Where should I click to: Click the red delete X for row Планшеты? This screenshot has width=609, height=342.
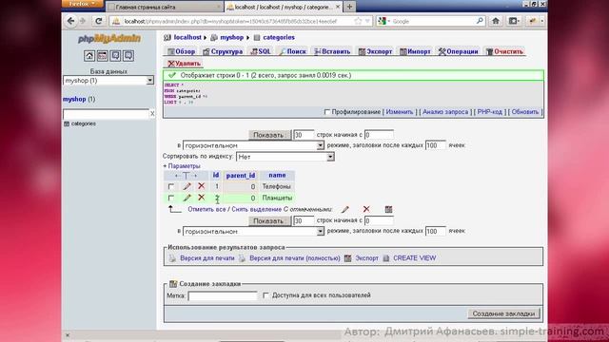point(201,198)
